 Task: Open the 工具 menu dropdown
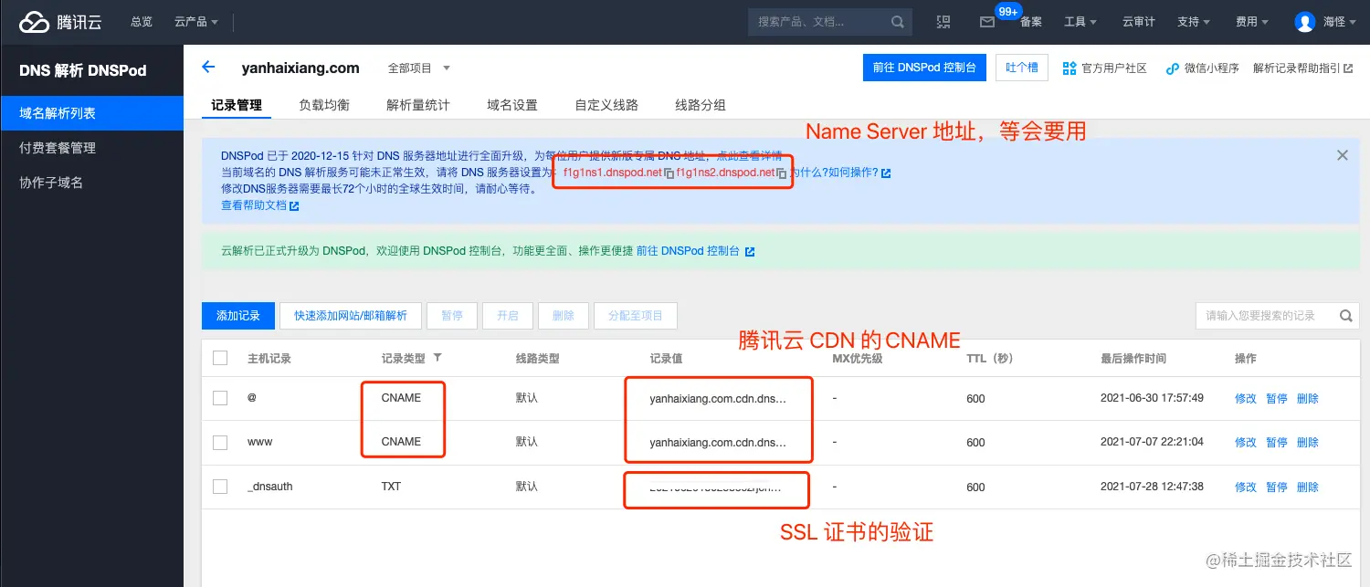pyautogui.click(x=1080, y=22)
